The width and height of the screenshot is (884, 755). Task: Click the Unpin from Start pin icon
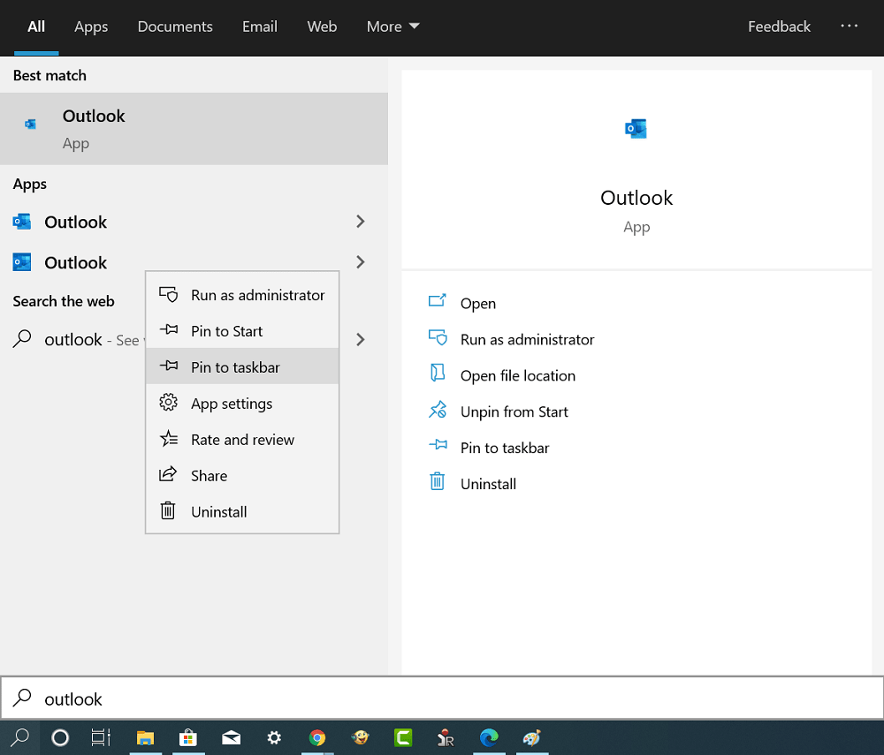(x=438, y=410)
